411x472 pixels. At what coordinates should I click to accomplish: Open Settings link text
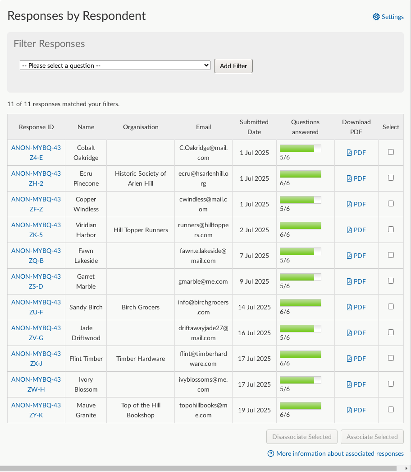[x=393, y=17]
